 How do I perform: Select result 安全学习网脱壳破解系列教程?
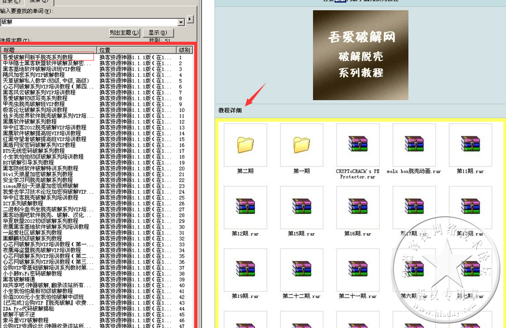tap(38, 180)
